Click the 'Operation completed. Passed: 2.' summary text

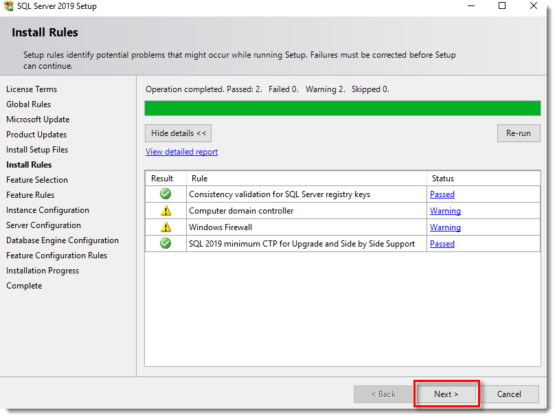(x=204, y=89)
